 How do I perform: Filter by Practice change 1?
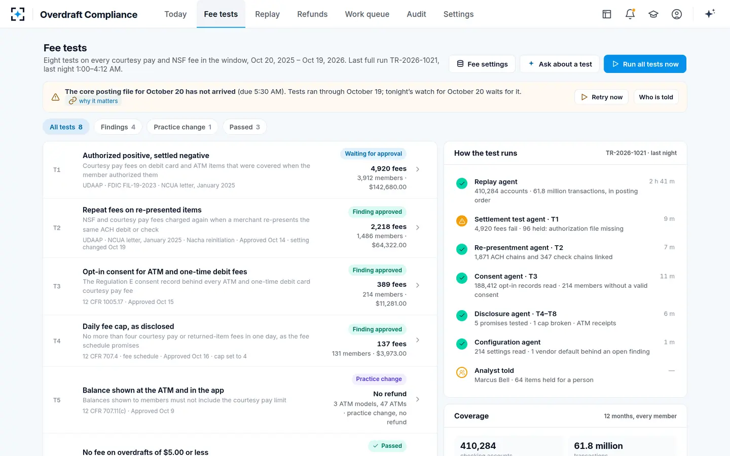tap(182, 127)
